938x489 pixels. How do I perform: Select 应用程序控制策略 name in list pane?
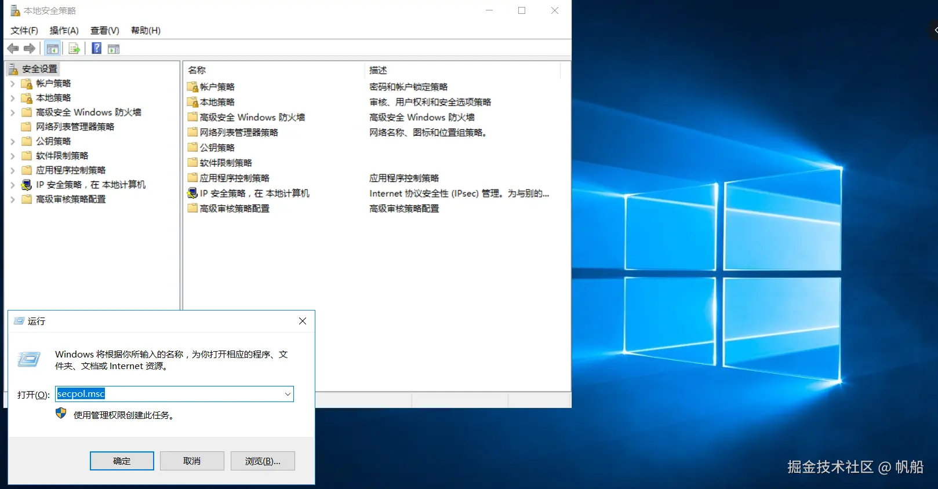235,178
